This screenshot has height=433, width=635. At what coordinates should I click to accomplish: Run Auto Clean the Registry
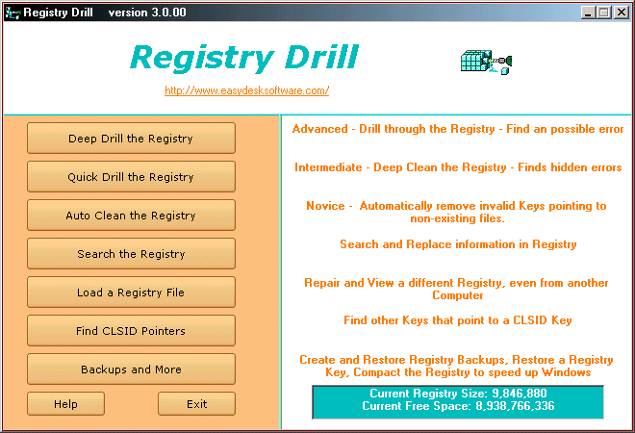tap(131, 216)
